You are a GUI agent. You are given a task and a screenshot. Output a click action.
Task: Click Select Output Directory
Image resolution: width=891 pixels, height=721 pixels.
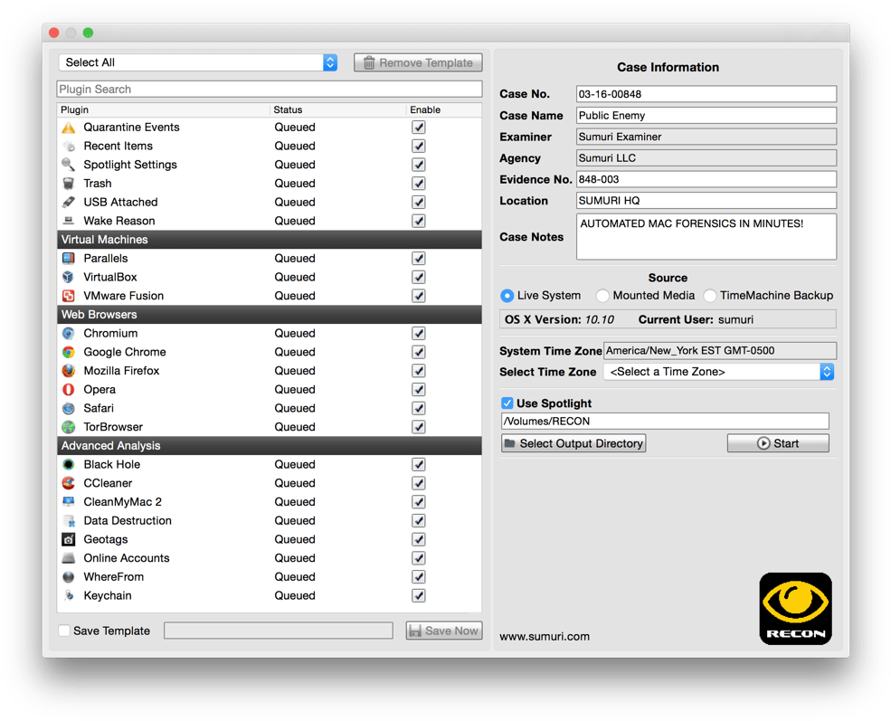coord(573,442)
